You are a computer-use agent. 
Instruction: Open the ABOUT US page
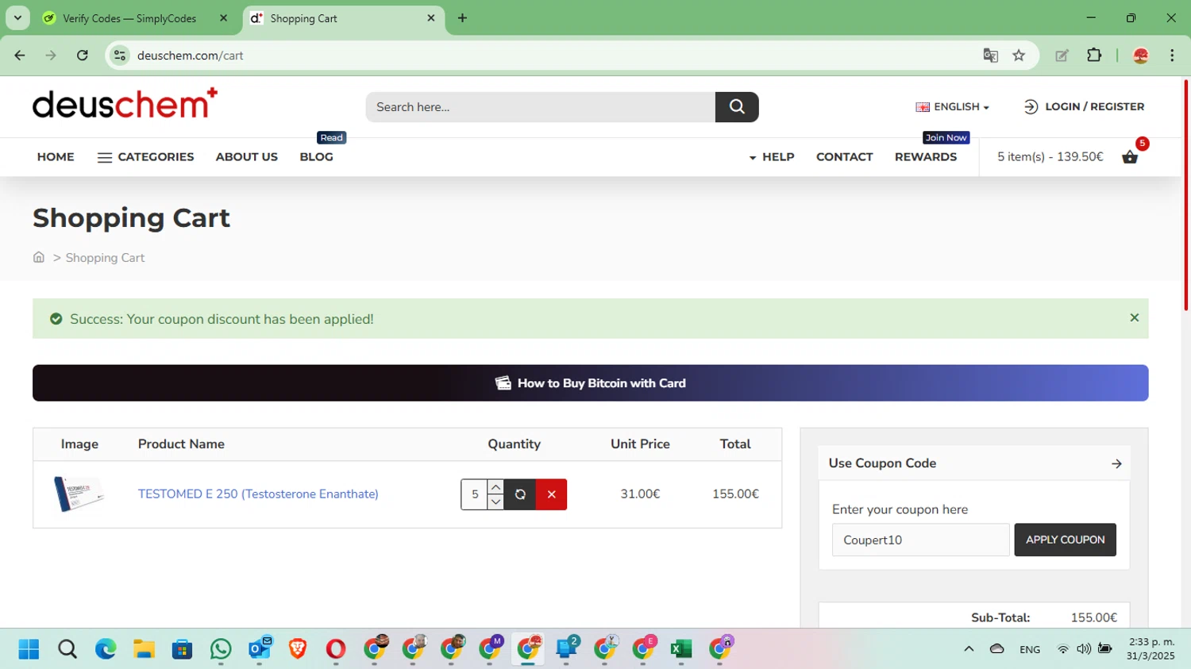coord(247,157)
